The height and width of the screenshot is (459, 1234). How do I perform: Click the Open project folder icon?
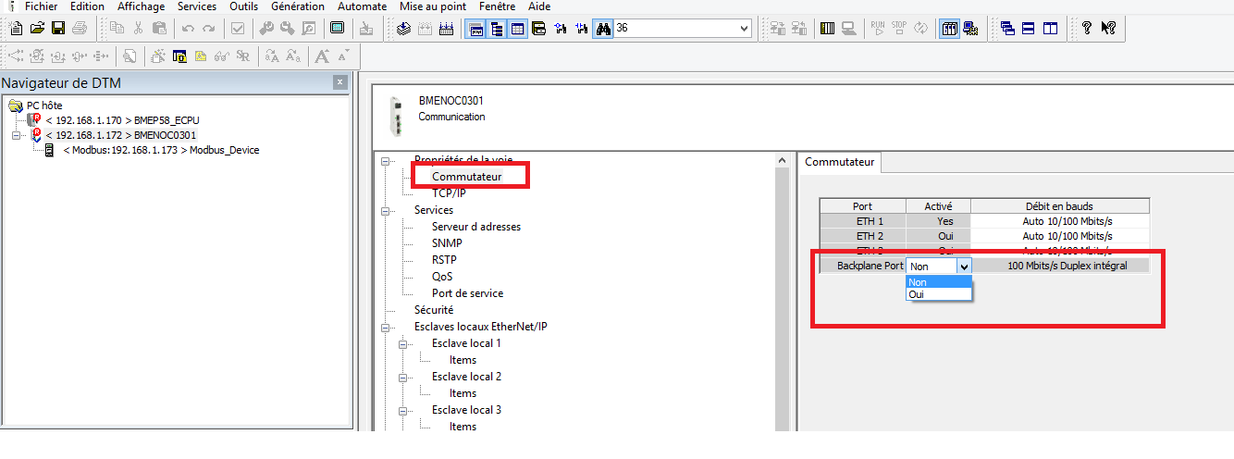(38, 29)
